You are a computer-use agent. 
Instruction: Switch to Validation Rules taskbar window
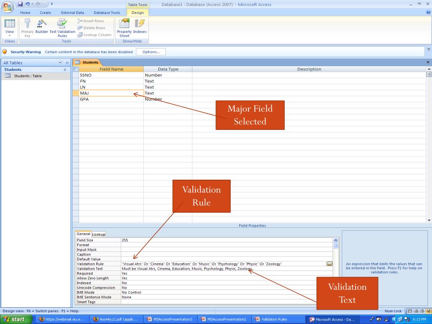coord(278,320)
